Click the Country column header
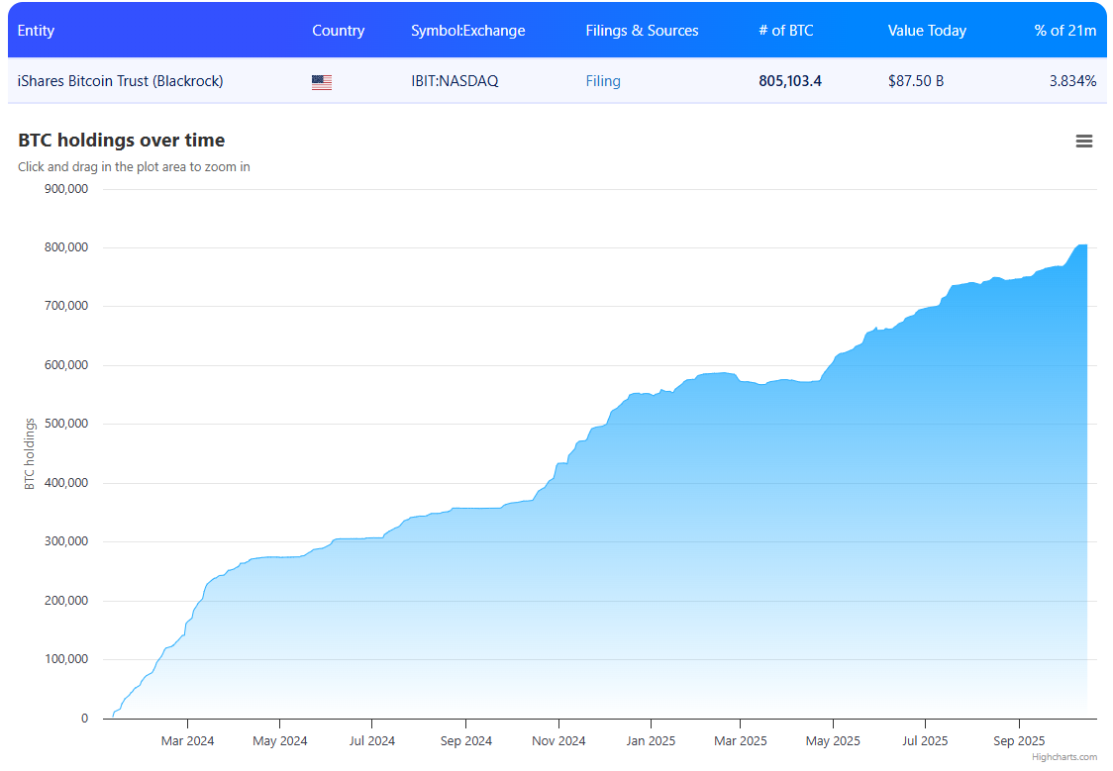 click(338, 31)
